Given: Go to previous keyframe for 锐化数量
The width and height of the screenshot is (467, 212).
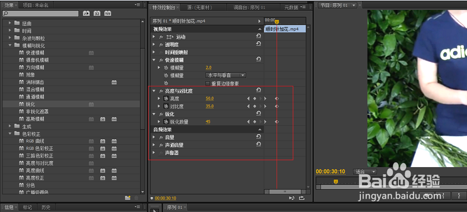Looking at the screenshot, I should point(248,122).
